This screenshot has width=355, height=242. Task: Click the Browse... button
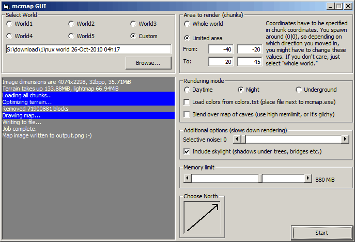pyautogui.click(x=148, y=63)
